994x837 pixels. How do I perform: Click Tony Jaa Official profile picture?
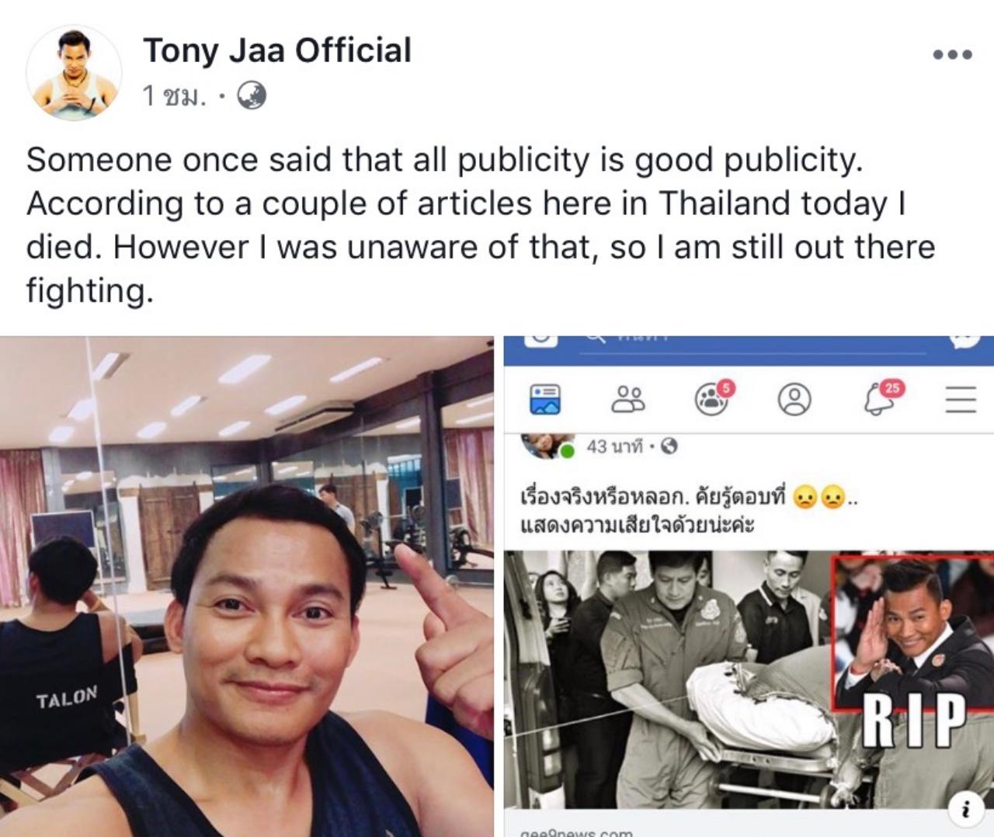coord(74,73)
